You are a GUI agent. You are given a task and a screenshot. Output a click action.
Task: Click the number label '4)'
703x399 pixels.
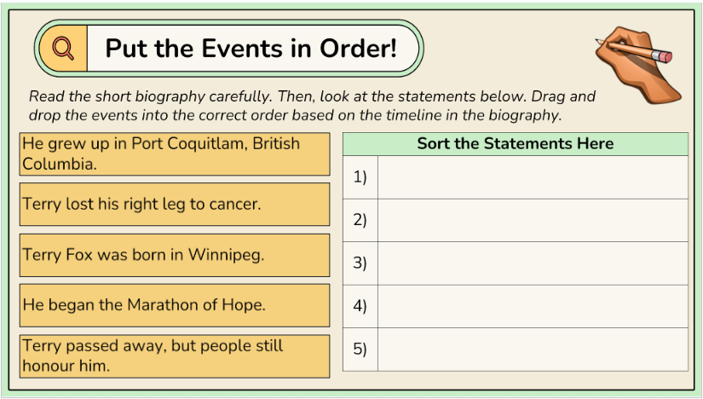pos(360,306)
